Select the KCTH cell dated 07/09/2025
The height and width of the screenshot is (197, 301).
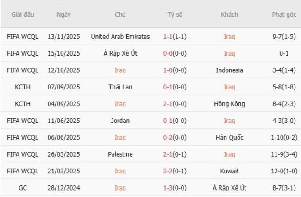[23, 87]
